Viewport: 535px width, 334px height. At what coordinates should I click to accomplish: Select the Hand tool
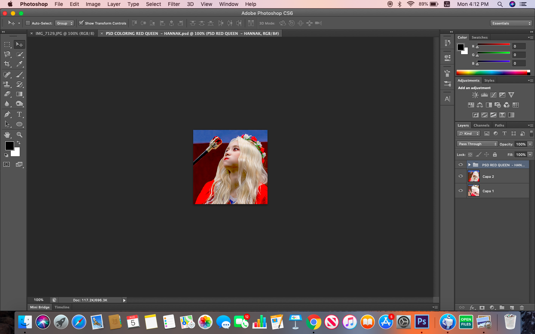7,135
